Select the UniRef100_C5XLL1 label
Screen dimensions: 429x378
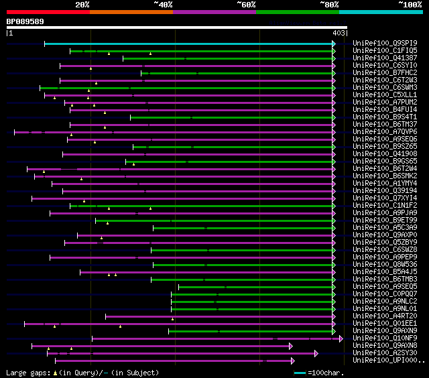385,94
